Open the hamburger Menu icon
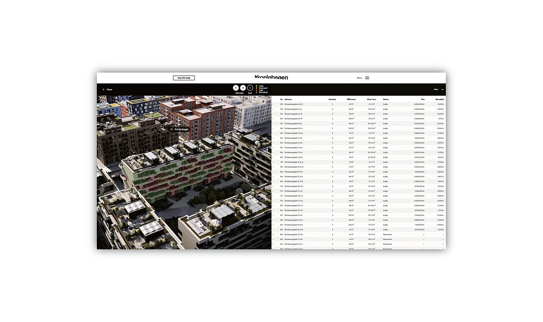This screenshot has width=543, height=322. [367, 78]
